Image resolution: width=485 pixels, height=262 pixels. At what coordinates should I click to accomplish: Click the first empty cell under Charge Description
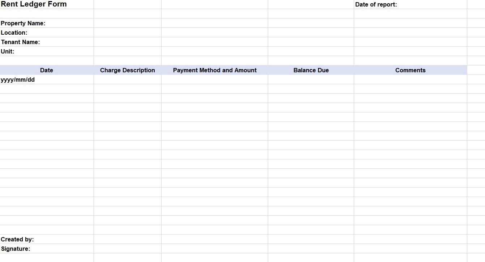click(127, 80)
